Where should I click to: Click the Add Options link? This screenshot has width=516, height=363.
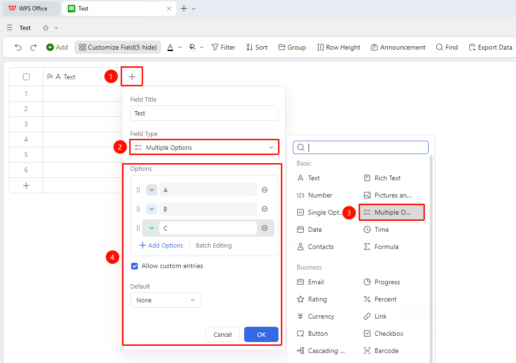161,246
